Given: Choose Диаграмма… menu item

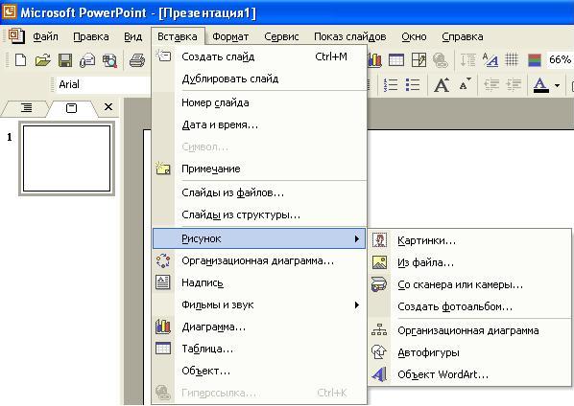Looking at the screenshot, I should click(259, 327).
